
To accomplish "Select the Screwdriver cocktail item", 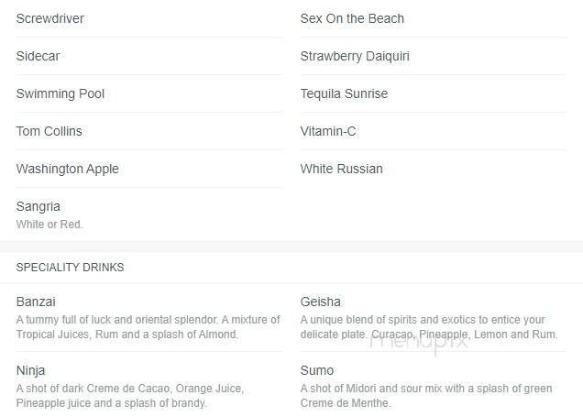I will 50,18.
